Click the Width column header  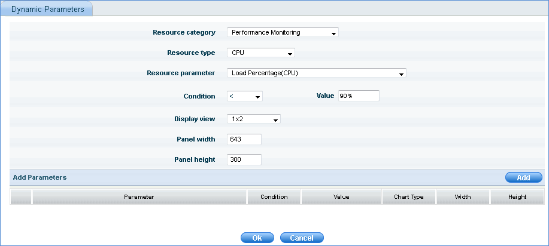tap(463, 197)
